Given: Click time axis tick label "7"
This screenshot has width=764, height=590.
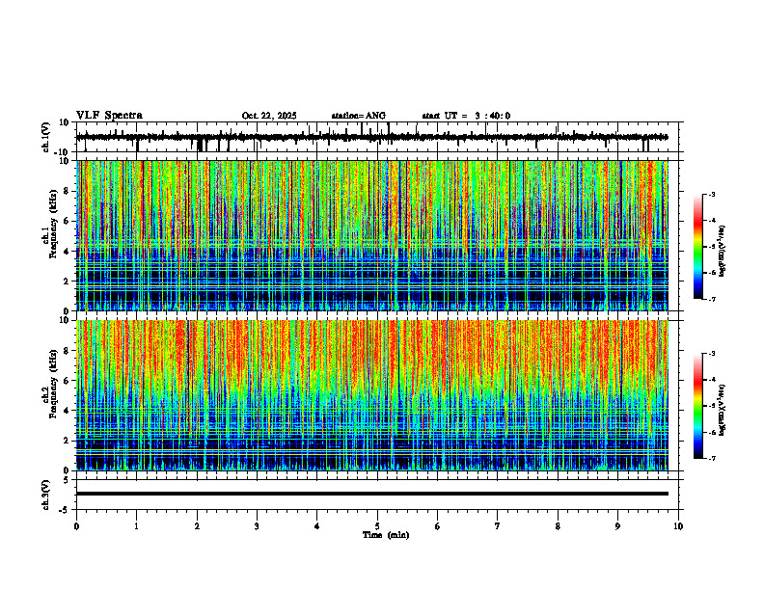Looking at the screenshot, I should click(498, 526).
